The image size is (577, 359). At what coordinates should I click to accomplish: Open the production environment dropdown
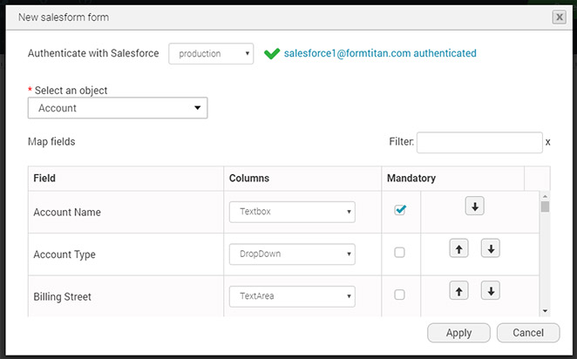(211, 54)
